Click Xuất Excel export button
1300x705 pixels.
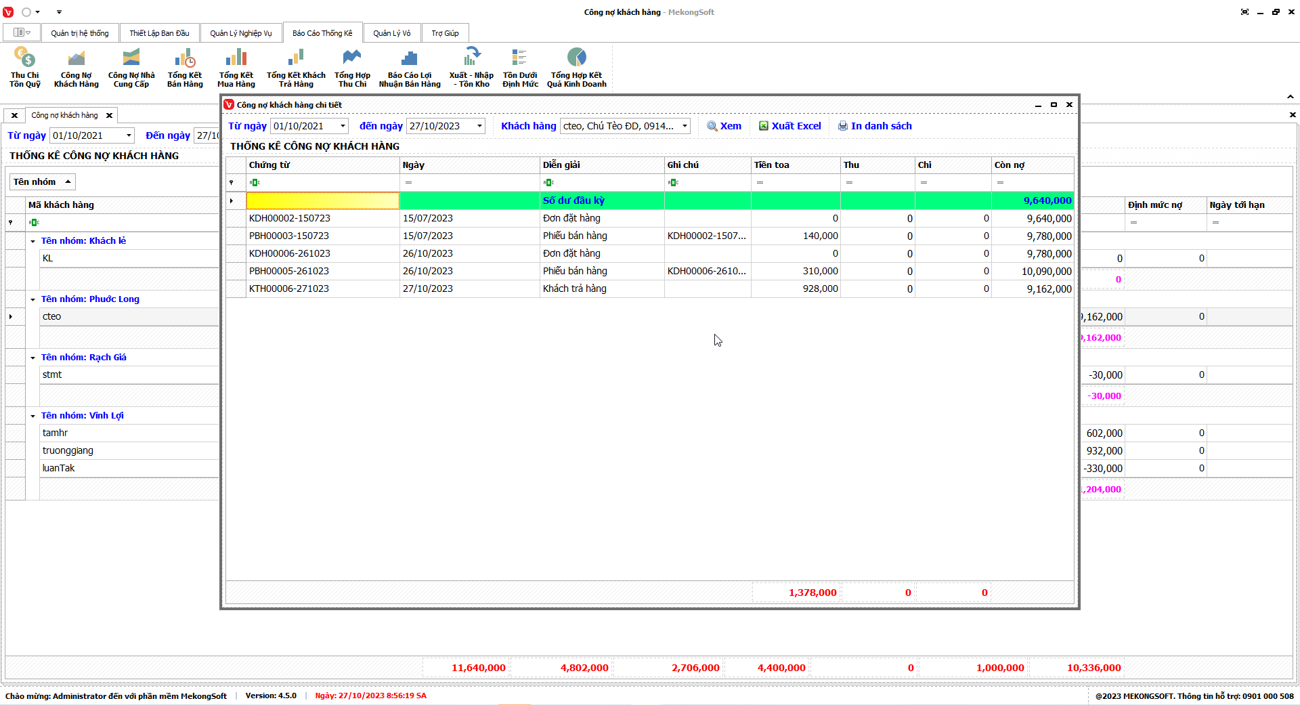click(x=789, y=126)
